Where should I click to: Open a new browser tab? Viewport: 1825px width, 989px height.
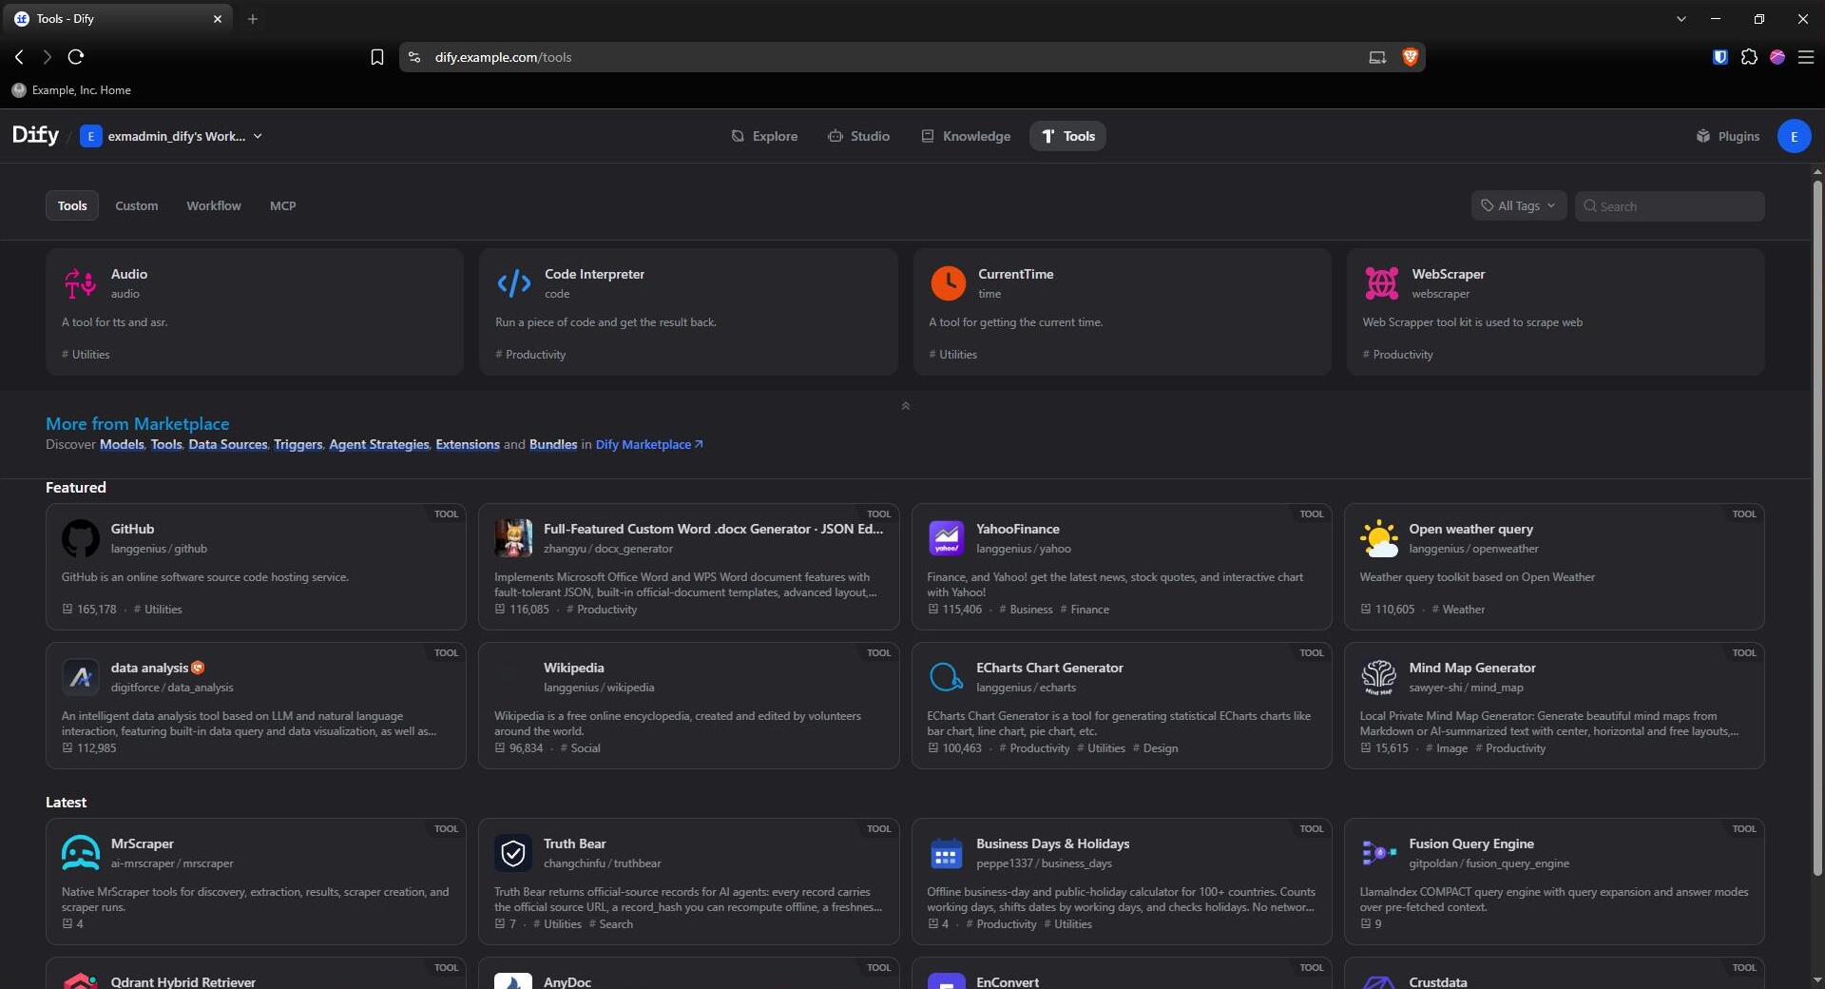click(x=252, y=19)
